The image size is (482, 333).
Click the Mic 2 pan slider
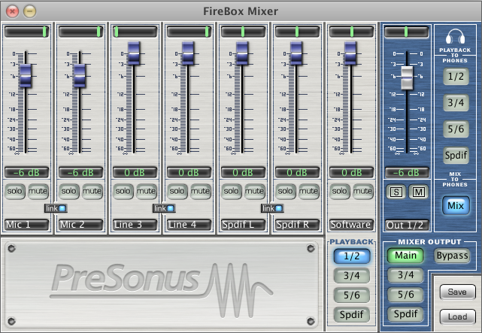point(81,32)
